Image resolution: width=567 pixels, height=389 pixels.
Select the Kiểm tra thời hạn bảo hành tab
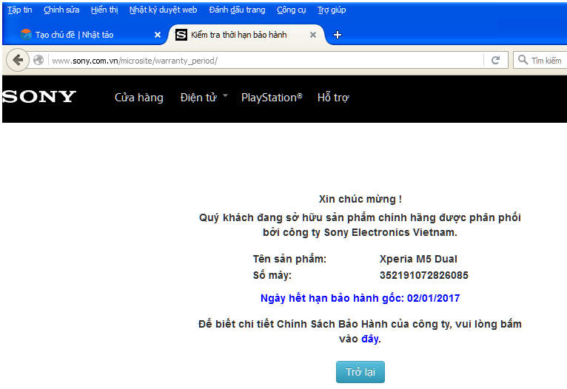click(246, 35)
